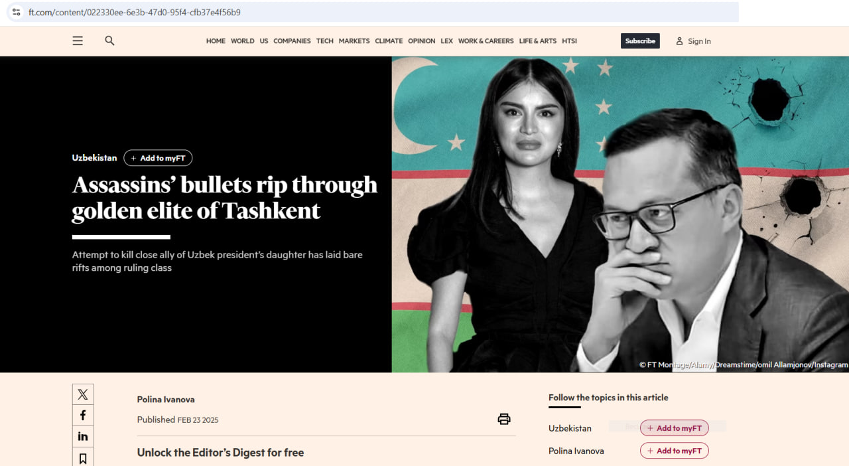The height and width of the screenshot is (466, 849).
Task: Add Uzbekistan topic to myFT in sidebar
Action: coord(675,428)
